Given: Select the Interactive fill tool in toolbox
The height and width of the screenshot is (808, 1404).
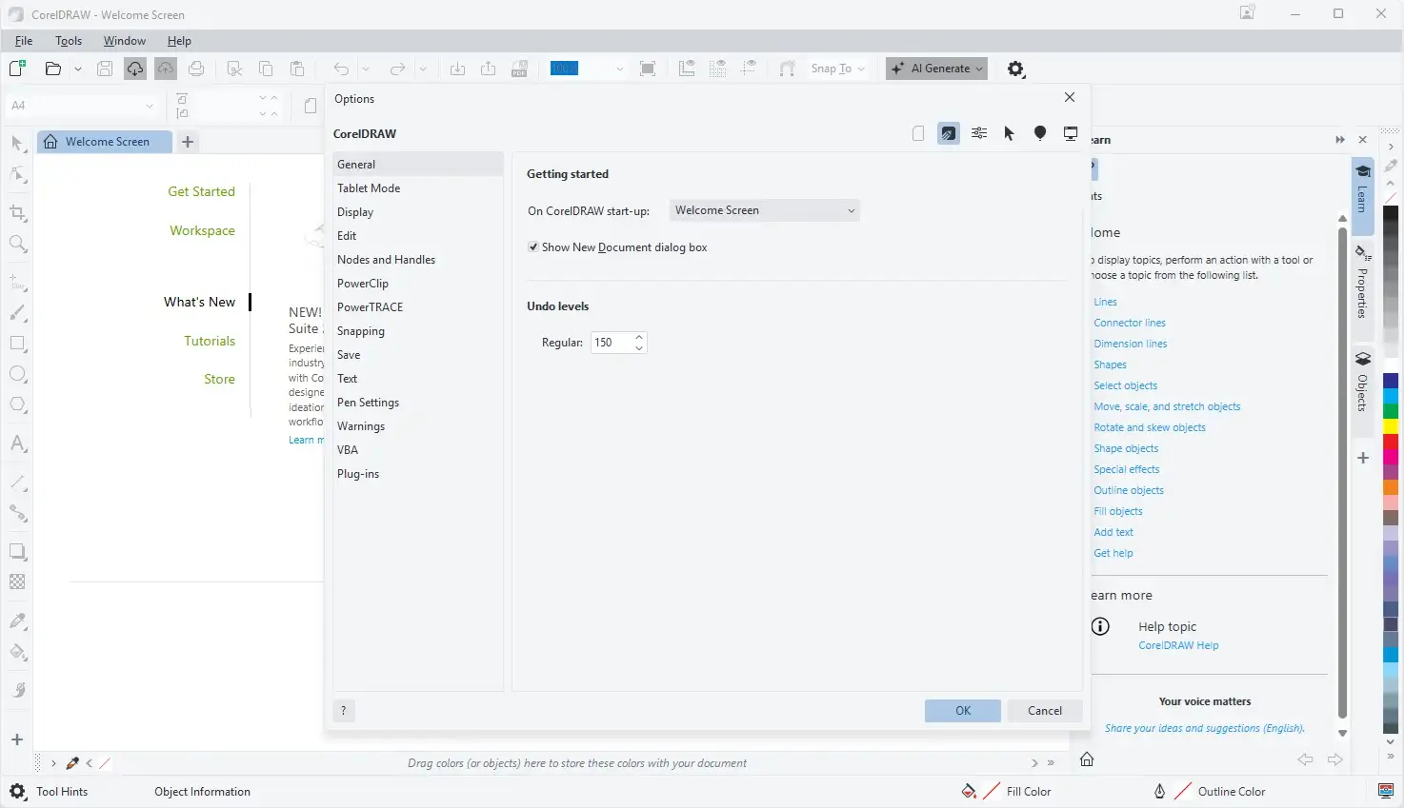Looking at the screenshot, I should pyautogui.click(x=17, y=652).
